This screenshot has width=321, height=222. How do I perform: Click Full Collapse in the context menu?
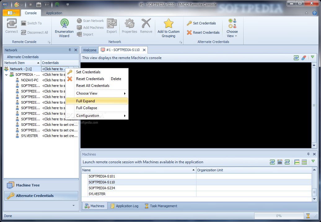click(97, 108)
